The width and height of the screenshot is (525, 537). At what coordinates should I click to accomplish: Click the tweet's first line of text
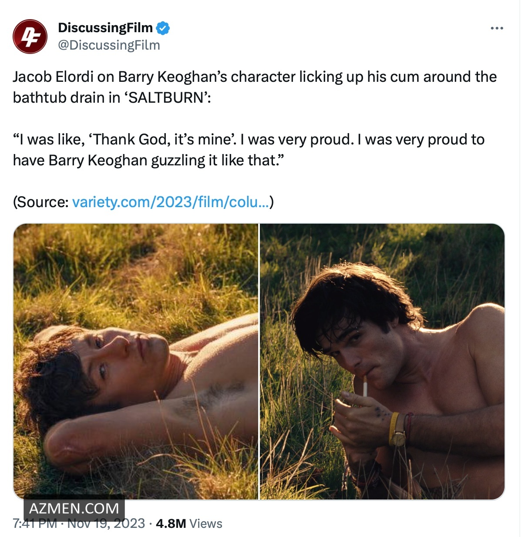coord(255,77)
